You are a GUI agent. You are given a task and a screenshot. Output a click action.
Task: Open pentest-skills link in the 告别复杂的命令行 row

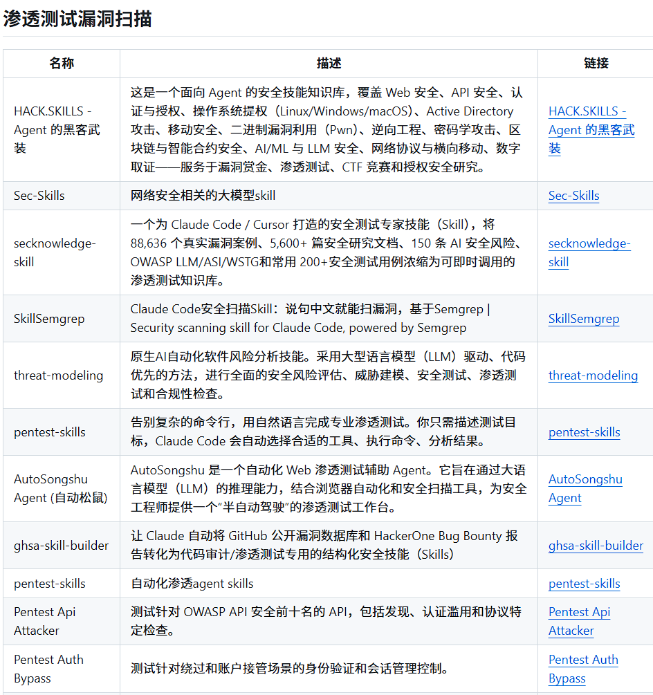tap(584, 432)
